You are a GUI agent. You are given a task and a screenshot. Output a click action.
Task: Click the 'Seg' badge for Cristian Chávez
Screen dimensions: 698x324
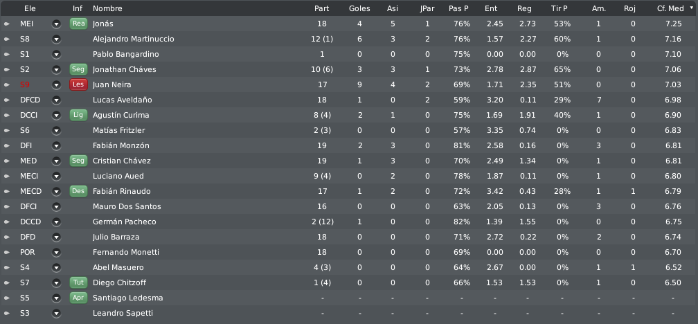[78, 161]
